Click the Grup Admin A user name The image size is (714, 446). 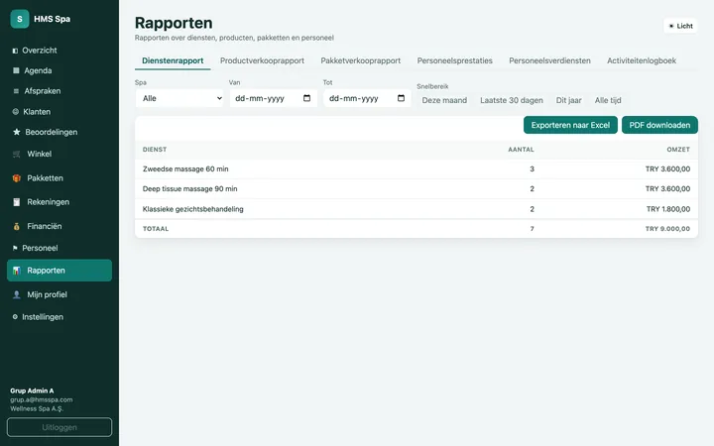32,390
